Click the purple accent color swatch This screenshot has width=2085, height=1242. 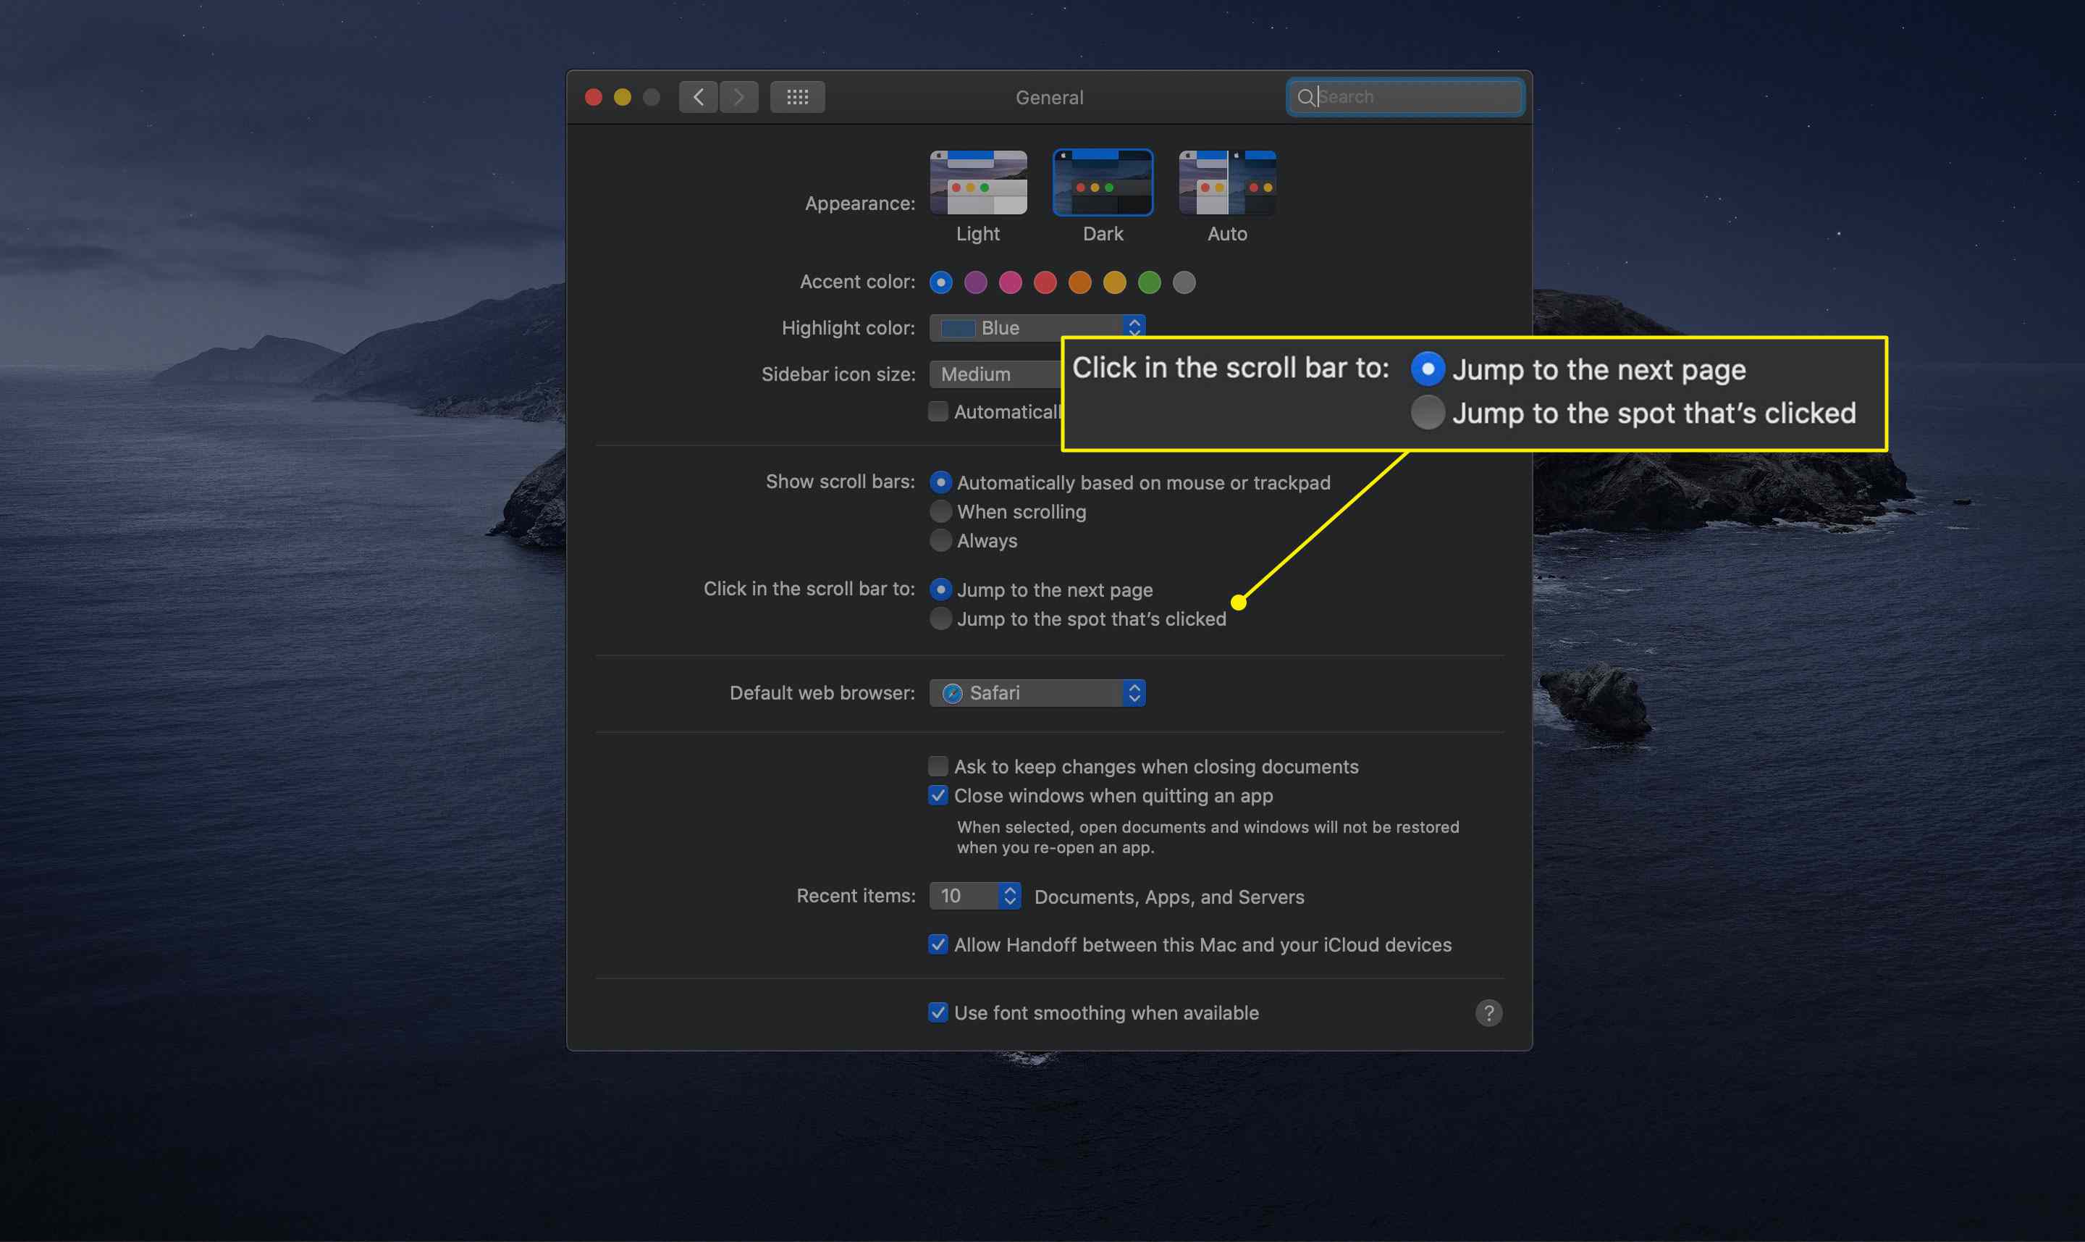(974, 282)
